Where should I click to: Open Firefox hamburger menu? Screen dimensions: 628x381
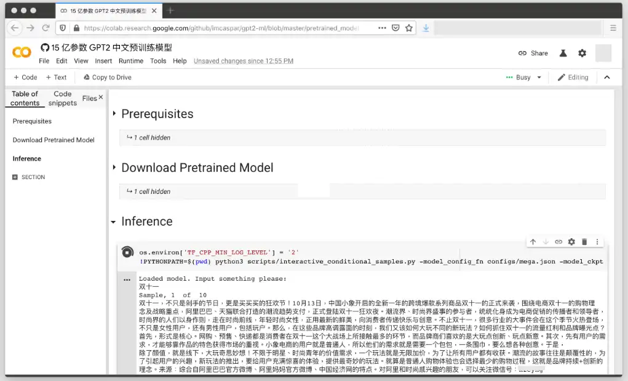[613, 28]
